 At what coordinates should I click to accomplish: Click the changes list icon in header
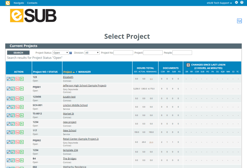[x=188, y=65]
